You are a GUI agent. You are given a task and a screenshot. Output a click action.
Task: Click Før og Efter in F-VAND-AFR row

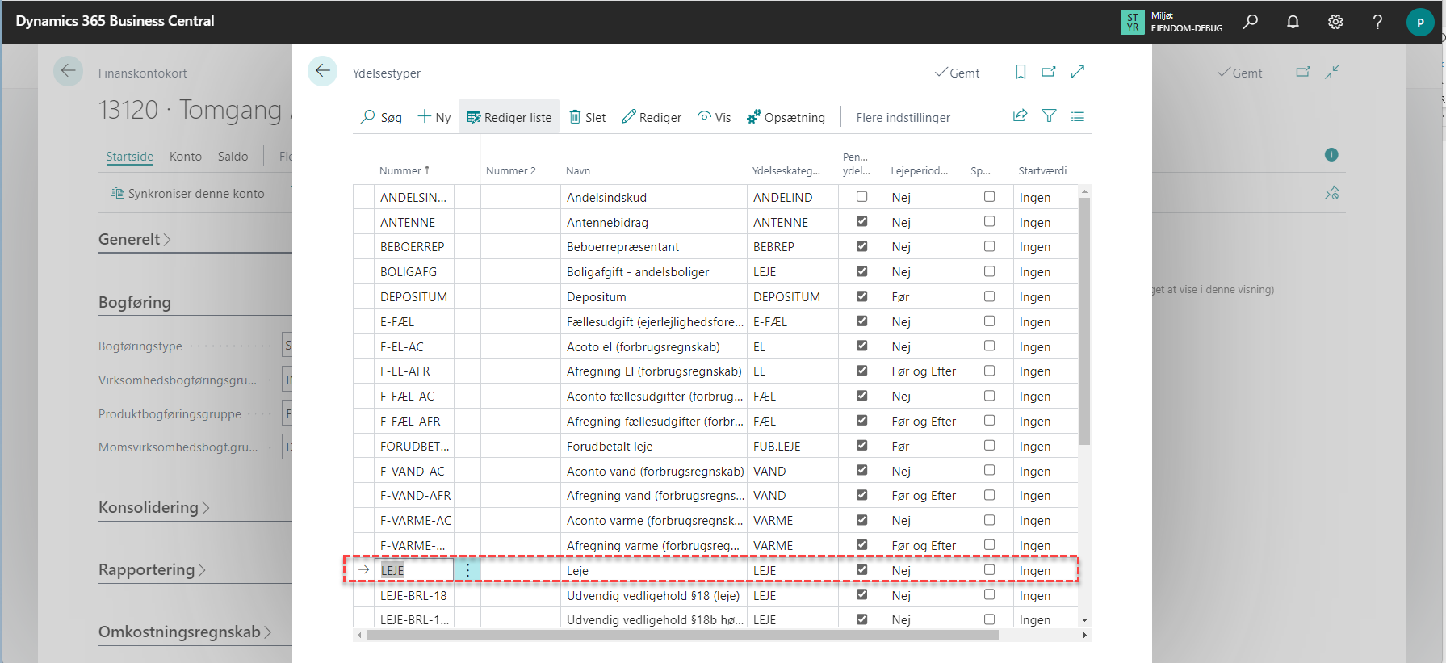(x=924, y=496)
